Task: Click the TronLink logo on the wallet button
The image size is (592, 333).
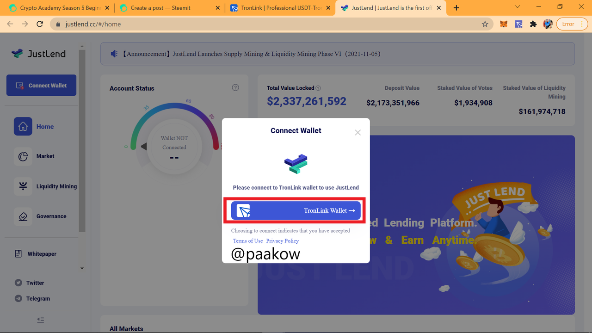Action: (x=243, y=210)
